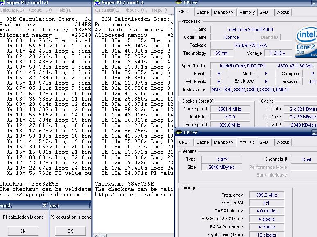Click Channels # field Dual
Image resolution: width=317 pixels, height=237 pixels.
[x=304, y=159]
